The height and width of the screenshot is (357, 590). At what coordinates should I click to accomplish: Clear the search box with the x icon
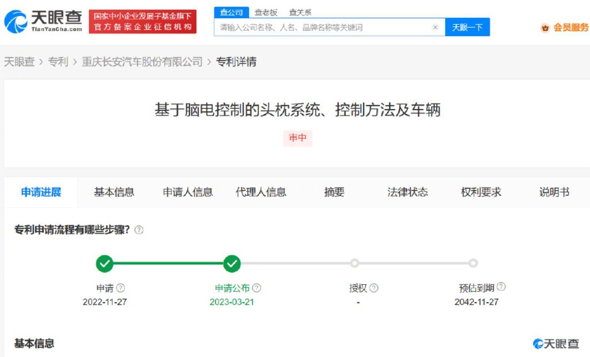435,27
